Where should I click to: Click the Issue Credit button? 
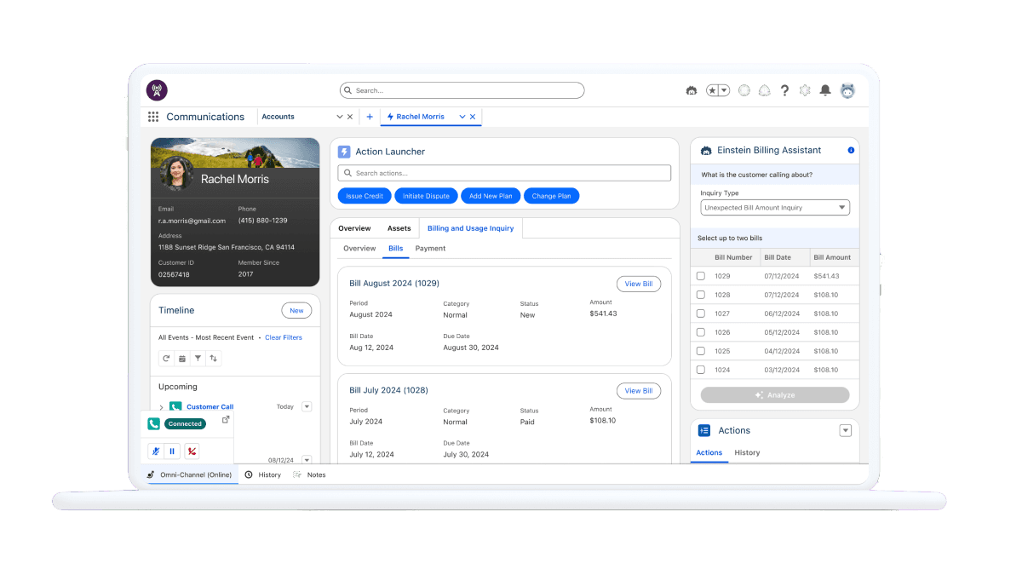click(x=365, y=196)
